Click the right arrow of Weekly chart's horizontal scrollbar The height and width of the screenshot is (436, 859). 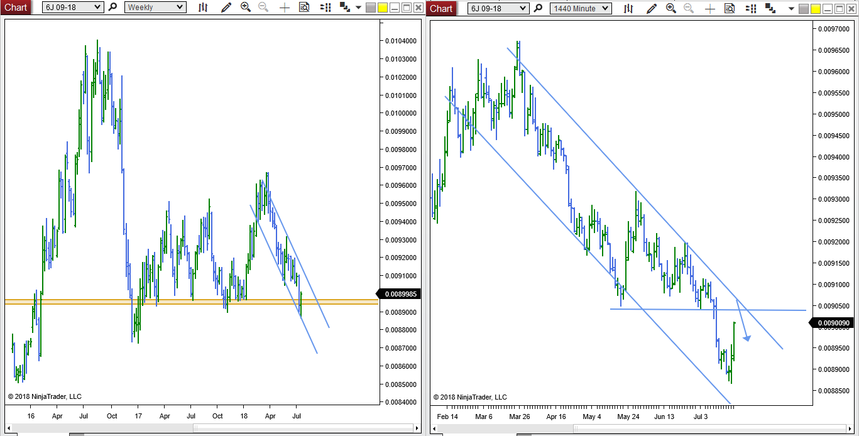click(x=418, y=428)
